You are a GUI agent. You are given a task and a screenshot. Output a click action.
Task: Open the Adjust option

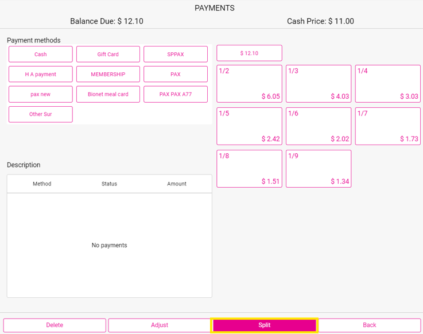[160, 325]
